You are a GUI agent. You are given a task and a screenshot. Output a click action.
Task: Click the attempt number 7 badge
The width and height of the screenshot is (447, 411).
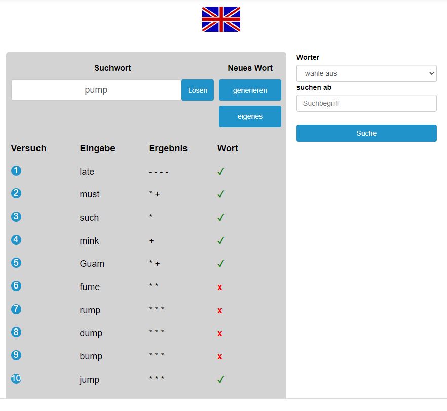pos(16,309)
